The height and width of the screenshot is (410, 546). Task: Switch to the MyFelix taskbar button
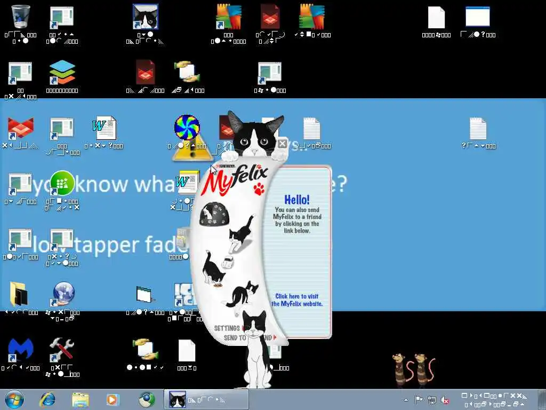pos(206,400)
